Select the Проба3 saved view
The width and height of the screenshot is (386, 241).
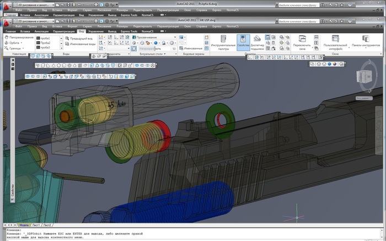(x=46, y=47)
